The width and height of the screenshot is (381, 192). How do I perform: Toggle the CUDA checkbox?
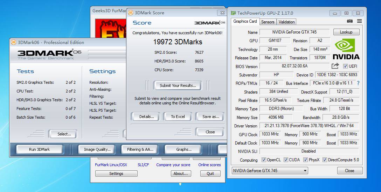click(286, 160)
